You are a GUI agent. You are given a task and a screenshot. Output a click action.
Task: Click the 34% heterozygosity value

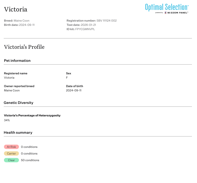(x=7, y=120)
